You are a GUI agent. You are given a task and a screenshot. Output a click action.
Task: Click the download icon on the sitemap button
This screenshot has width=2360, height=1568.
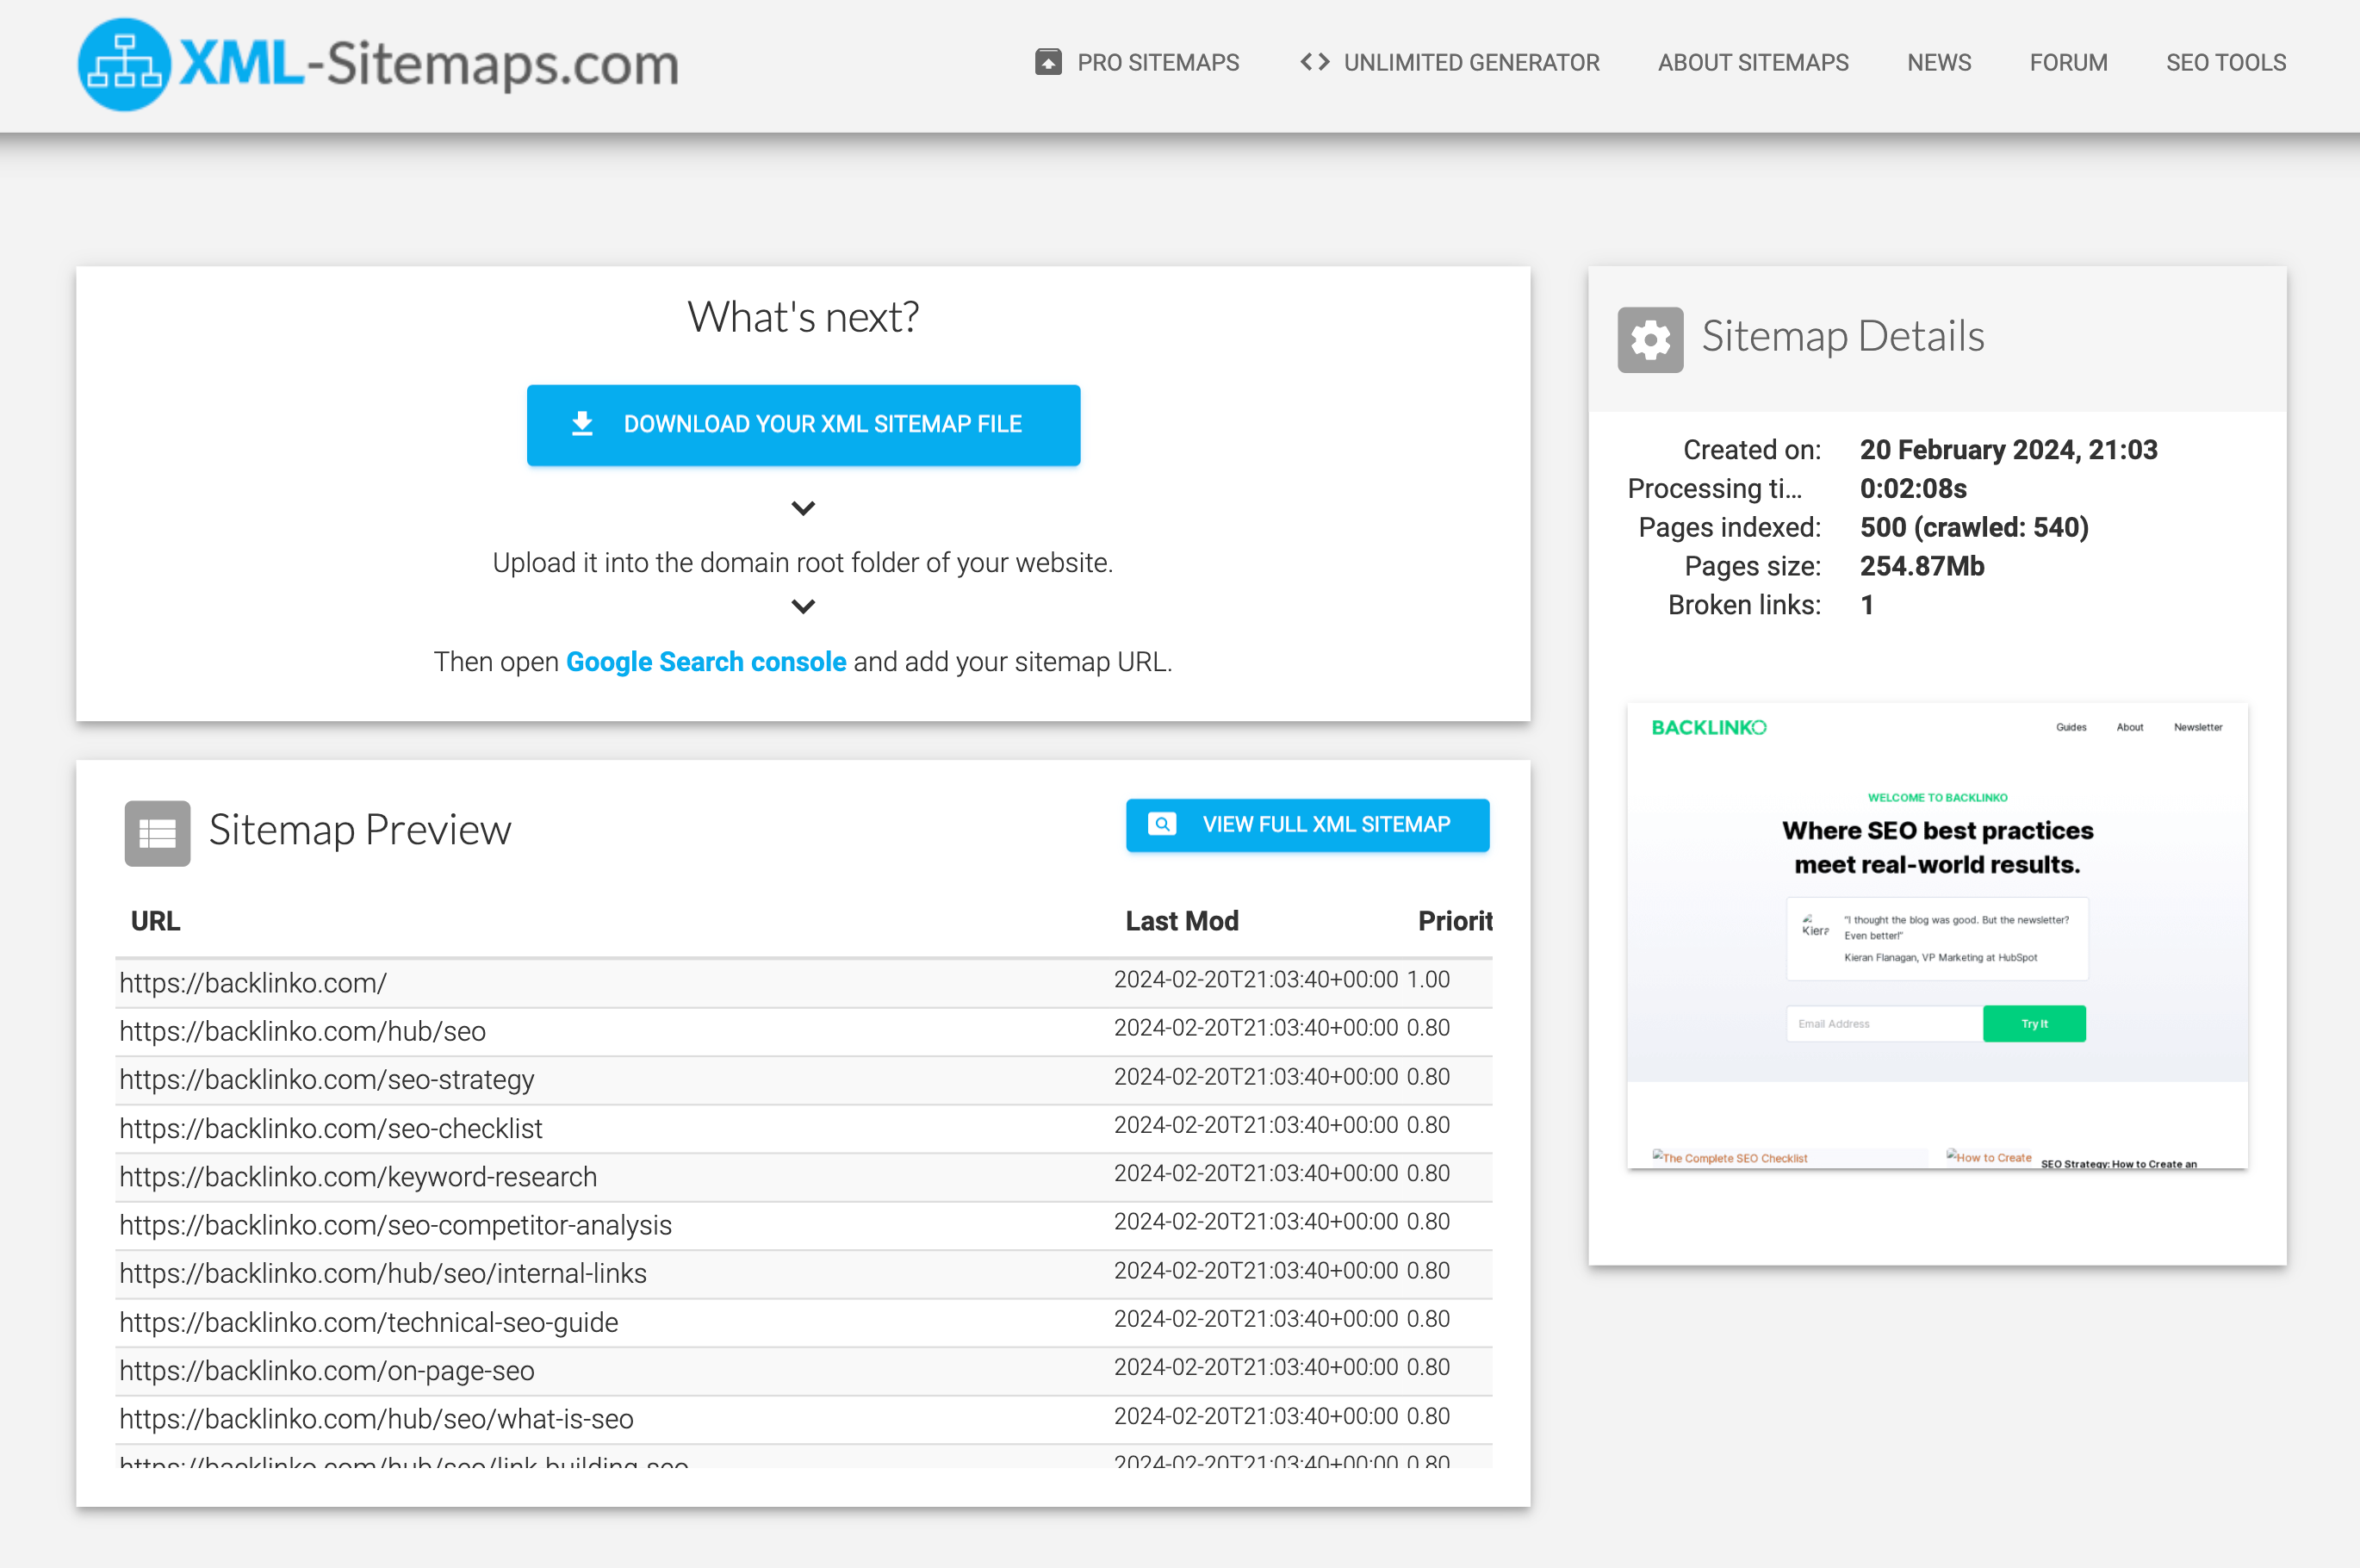click(x=581, y=424)
